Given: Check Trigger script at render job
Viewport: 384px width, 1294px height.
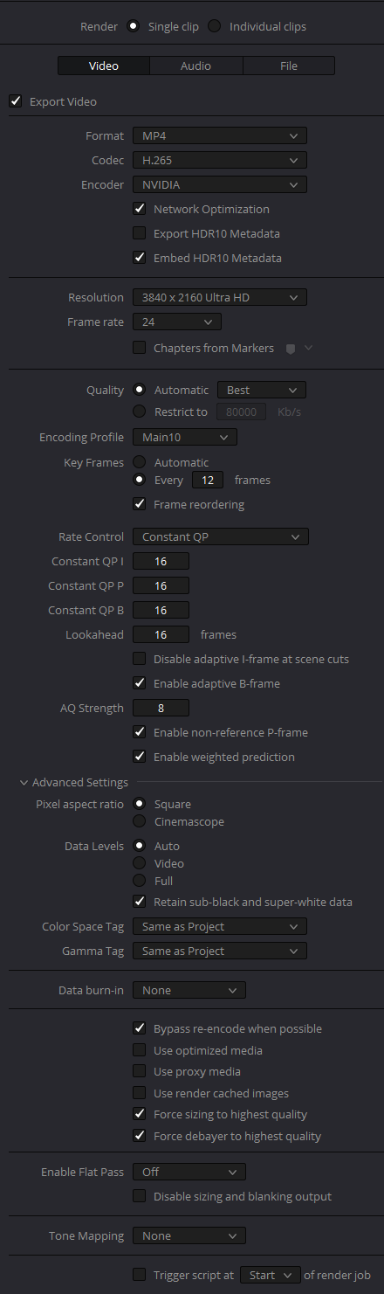Looking at the screenshot, I should [x=139, y=1275].
